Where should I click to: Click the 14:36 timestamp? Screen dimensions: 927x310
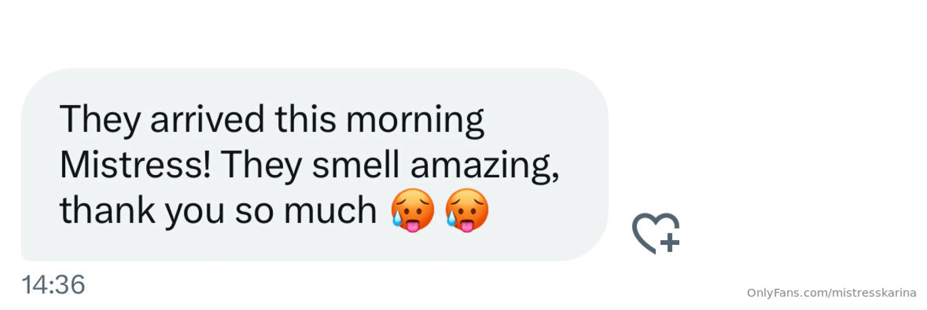click(x=53, y=284)
